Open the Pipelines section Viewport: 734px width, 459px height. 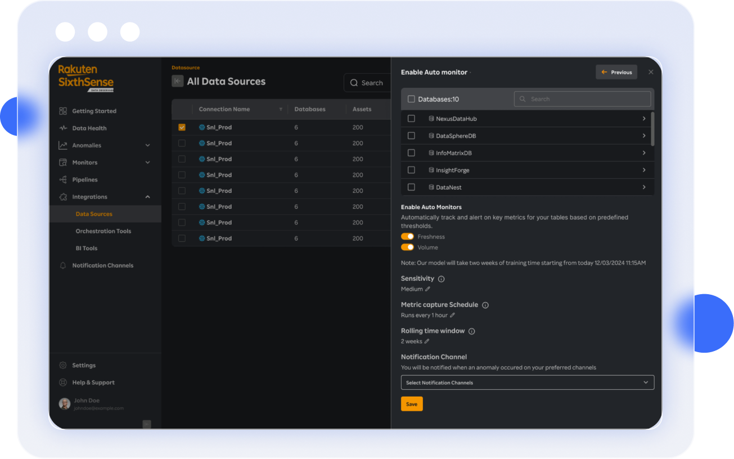click(85, 179)
